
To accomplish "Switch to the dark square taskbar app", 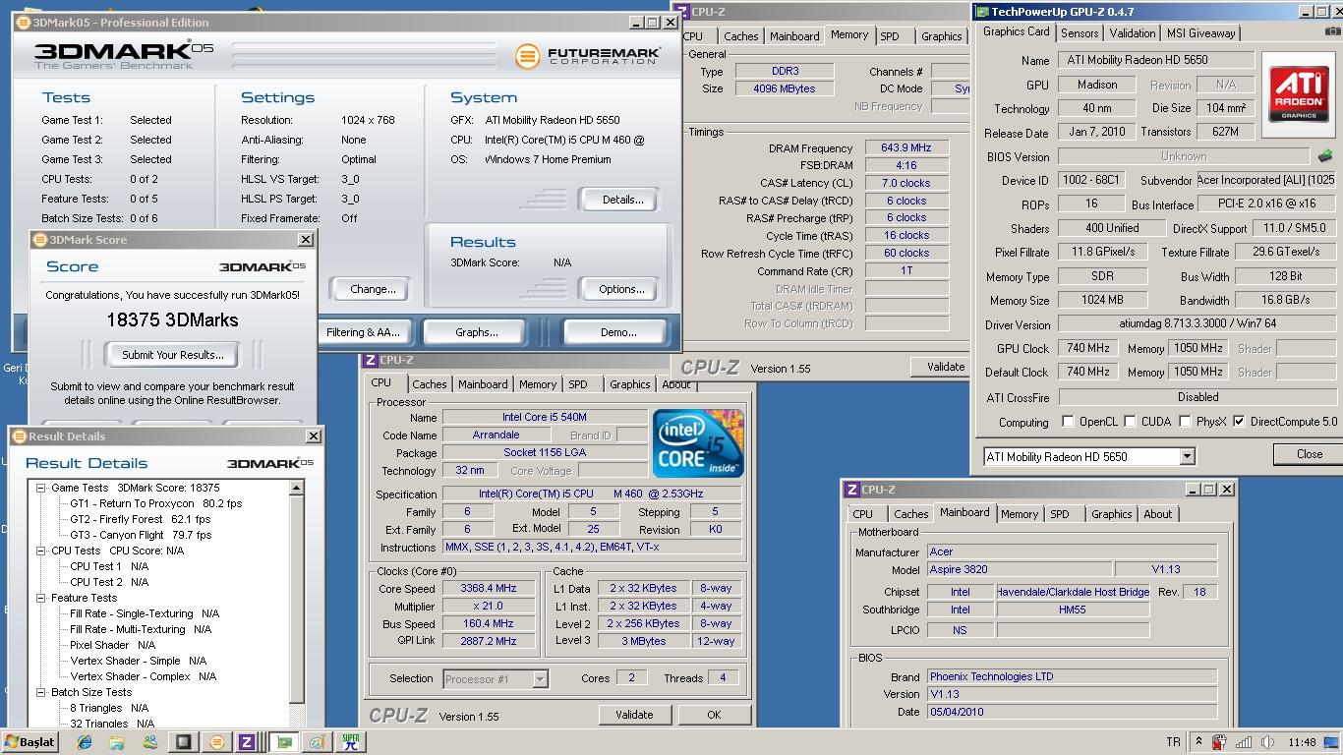I will pyautogui.click(x=183, y=742).
